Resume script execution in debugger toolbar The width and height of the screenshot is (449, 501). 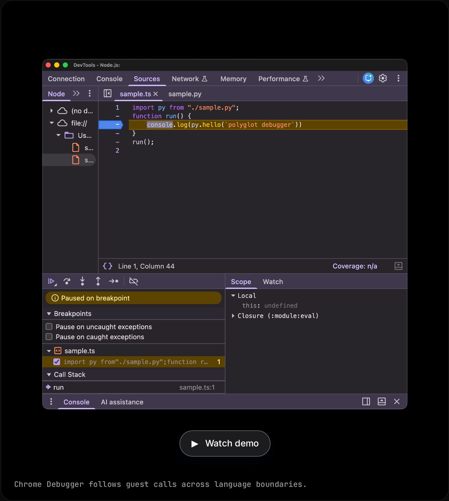pyautogui.click(x=52, y=281)
